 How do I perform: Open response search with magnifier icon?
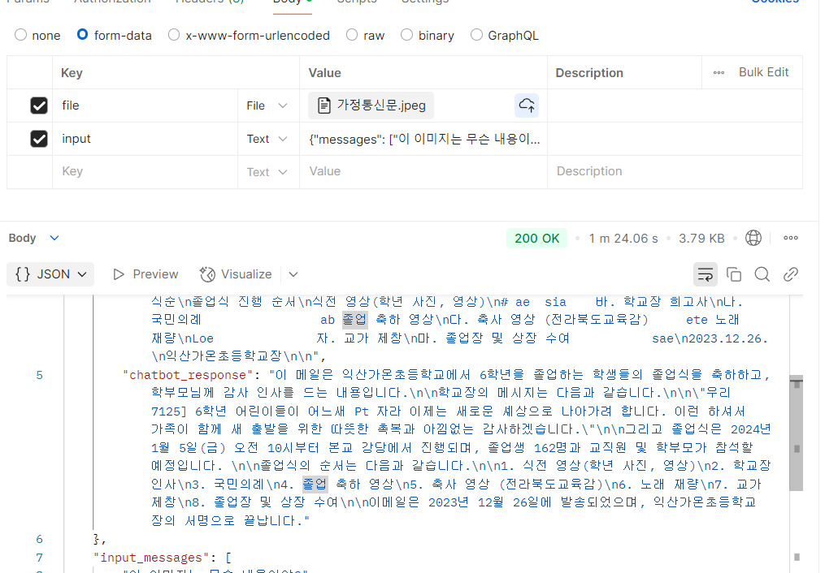pyautogui.click(x=762, y=274)
